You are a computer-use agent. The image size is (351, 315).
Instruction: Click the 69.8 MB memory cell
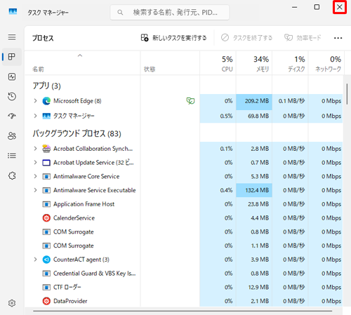254,116
